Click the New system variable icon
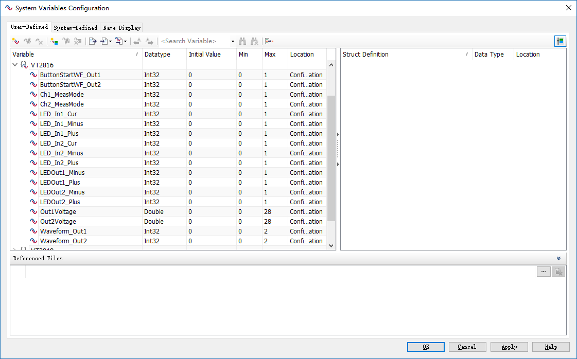Screen dimensions: 577x359 pos(15,41)
